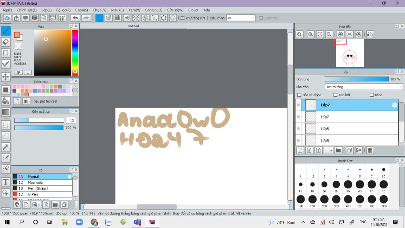
Task: Click the Độ trong opacity slider
Action: (356, 79)
